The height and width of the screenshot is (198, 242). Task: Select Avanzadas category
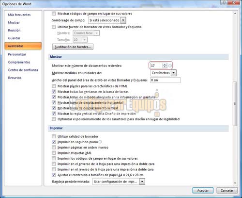click(23, 46)
